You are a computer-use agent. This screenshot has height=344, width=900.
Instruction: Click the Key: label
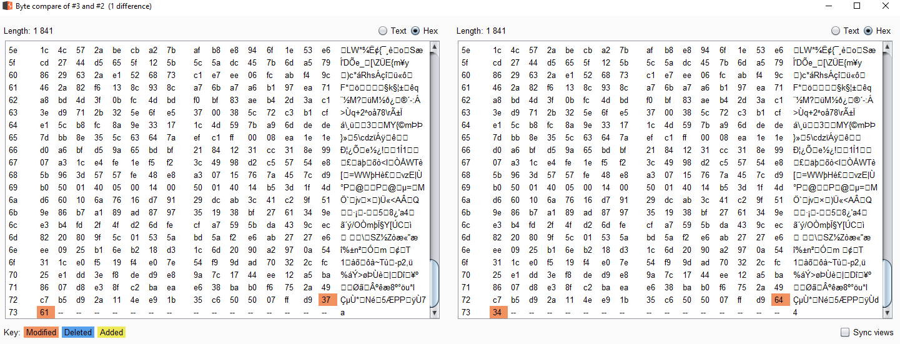(12, 332)
